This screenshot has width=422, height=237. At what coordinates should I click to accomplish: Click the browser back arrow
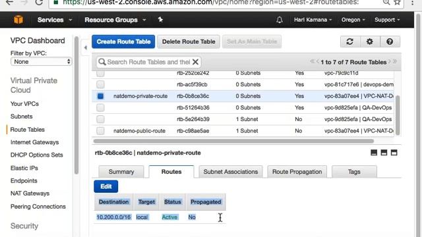click(x=9, y=3)
